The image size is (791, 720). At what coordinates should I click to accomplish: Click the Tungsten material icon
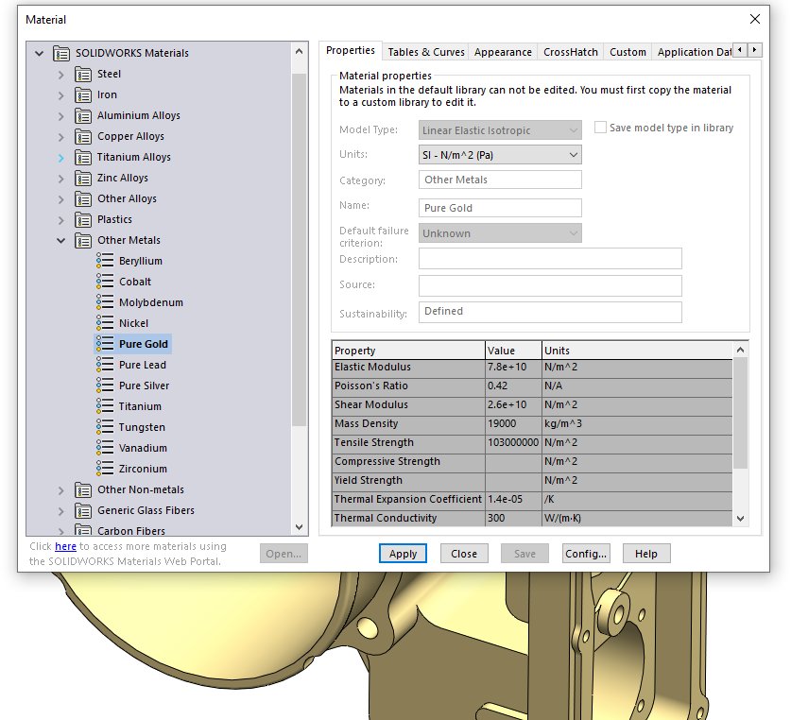[x=105, y=426]
